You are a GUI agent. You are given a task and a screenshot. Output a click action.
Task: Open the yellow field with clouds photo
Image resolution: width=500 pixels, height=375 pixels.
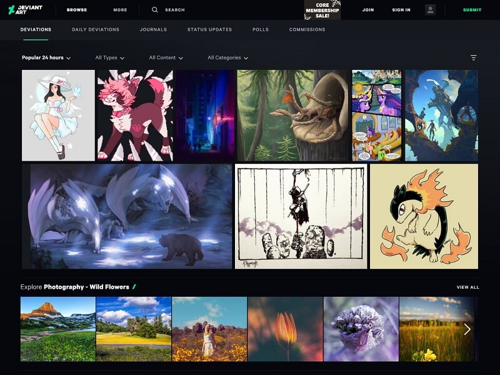point(134,329)
